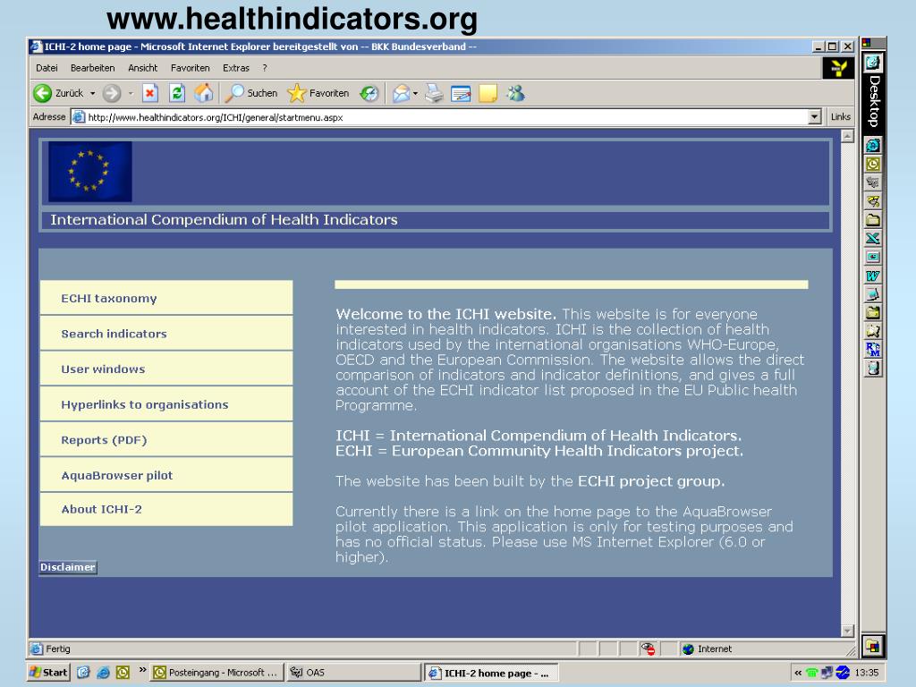
Task: Click the page scrollbar down arrow
Action: [847, 631]
